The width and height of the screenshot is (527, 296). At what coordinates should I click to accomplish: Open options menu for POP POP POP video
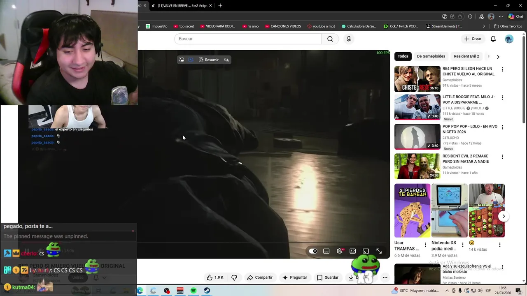coord(502,127)
